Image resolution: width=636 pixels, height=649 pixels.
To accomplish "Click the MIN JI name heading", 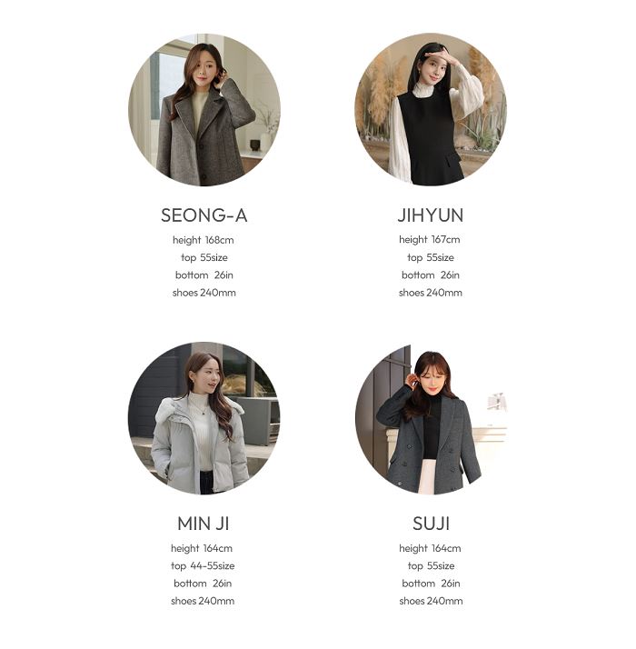I will pos(204,524).
